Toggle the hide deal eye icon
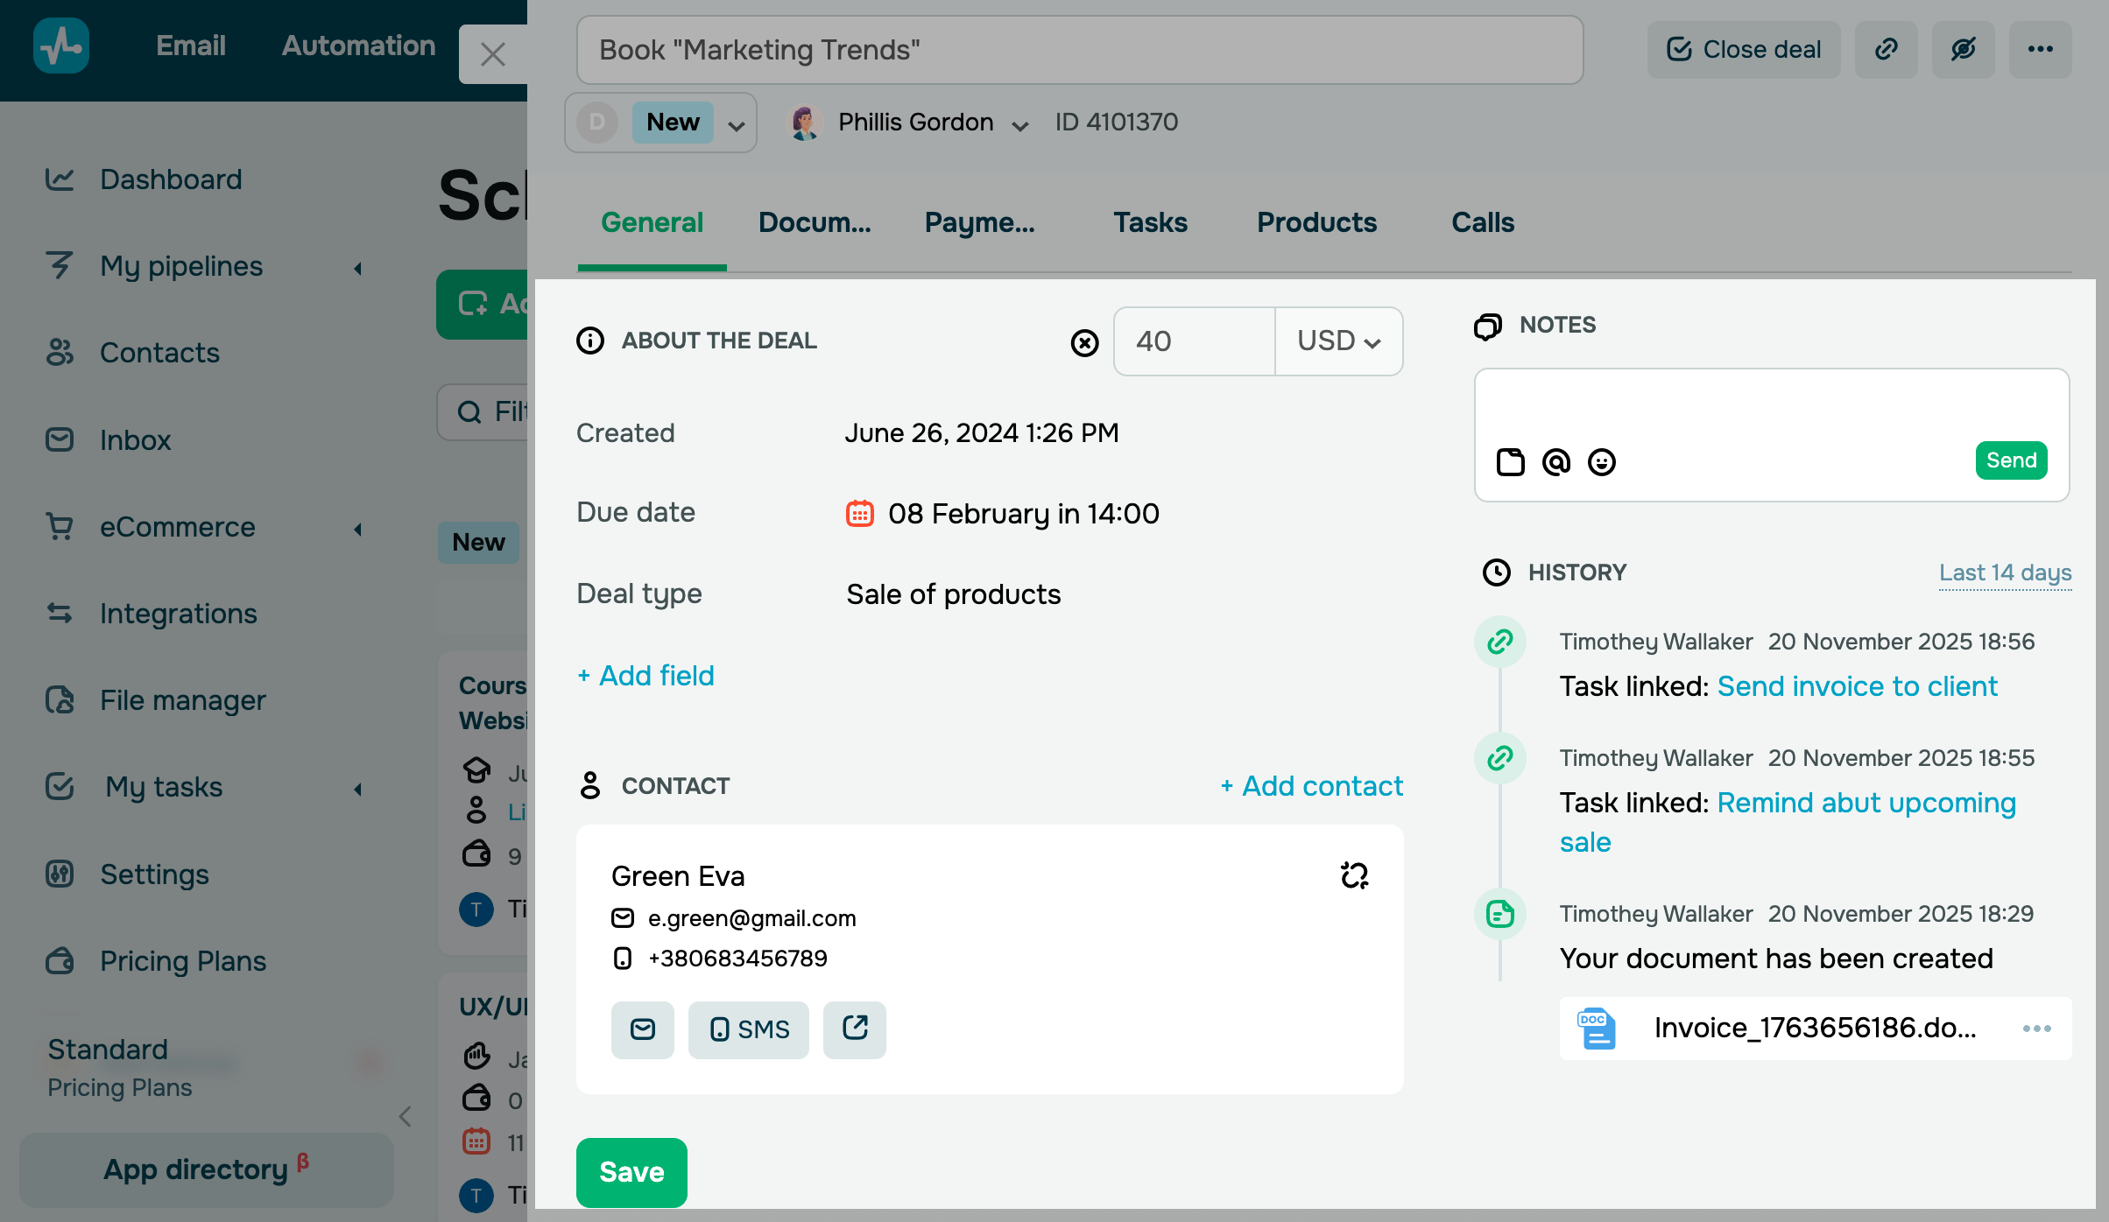2109x1222 pixels. coord(1963,50)
